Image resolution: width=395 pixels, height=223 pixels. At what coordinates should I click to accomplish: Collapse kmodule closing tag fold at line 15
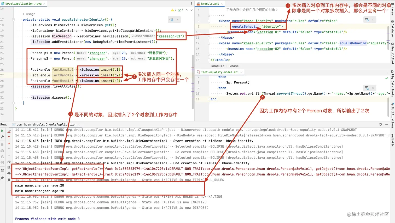(209, 60)
